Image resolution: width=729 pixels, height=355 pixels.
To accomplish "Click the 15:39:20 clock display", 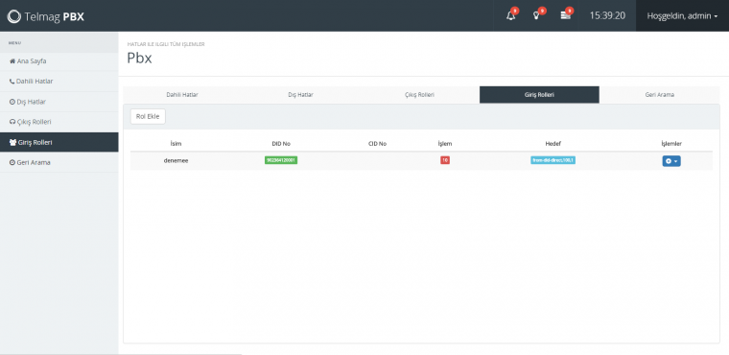I will click(607, 15).
